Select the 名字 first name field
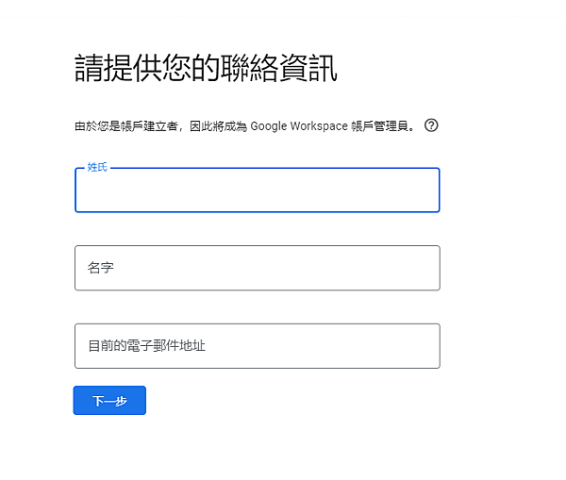The width and height of the screenshot is (566, 480). pos(258,268)
